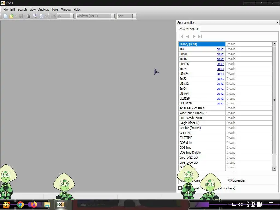Open the Analysis menu
Image resolution: width=280 pixels, height=210 pixels.
(43, 10)
